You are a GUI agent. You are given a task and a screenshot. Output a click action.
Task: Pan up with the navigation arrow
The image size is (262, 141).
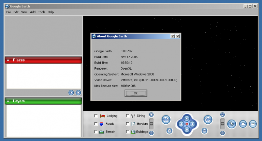click(x=187, y=118)
